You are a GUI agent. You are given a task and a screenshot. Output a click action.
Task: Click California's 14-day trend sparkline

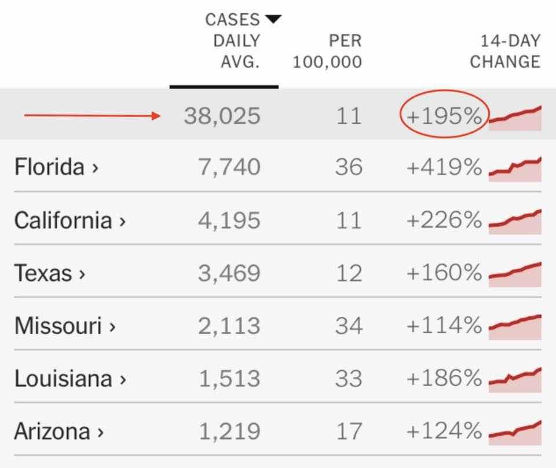tap(515, 222)
